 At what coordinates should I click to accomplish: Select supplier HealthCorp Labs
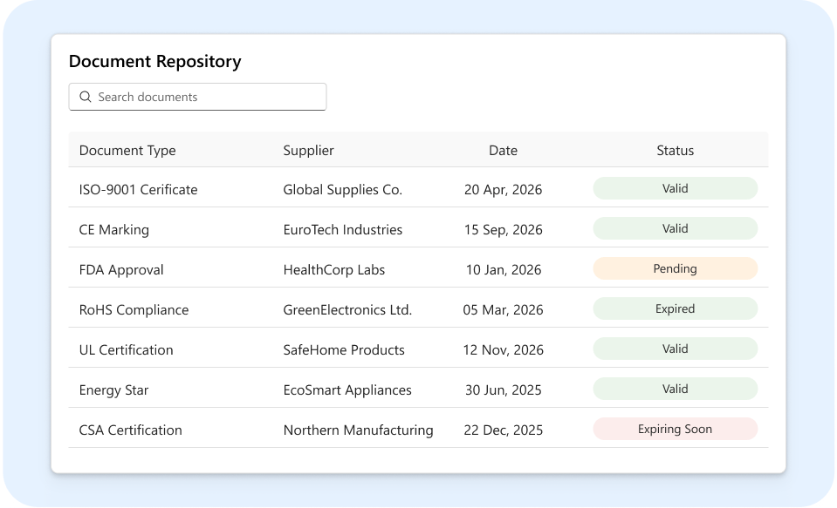click(333, 270)
